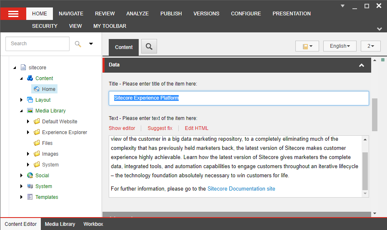Collapse the Media Library node
This screenshot has height=230, width=387.
pos(22,111)
